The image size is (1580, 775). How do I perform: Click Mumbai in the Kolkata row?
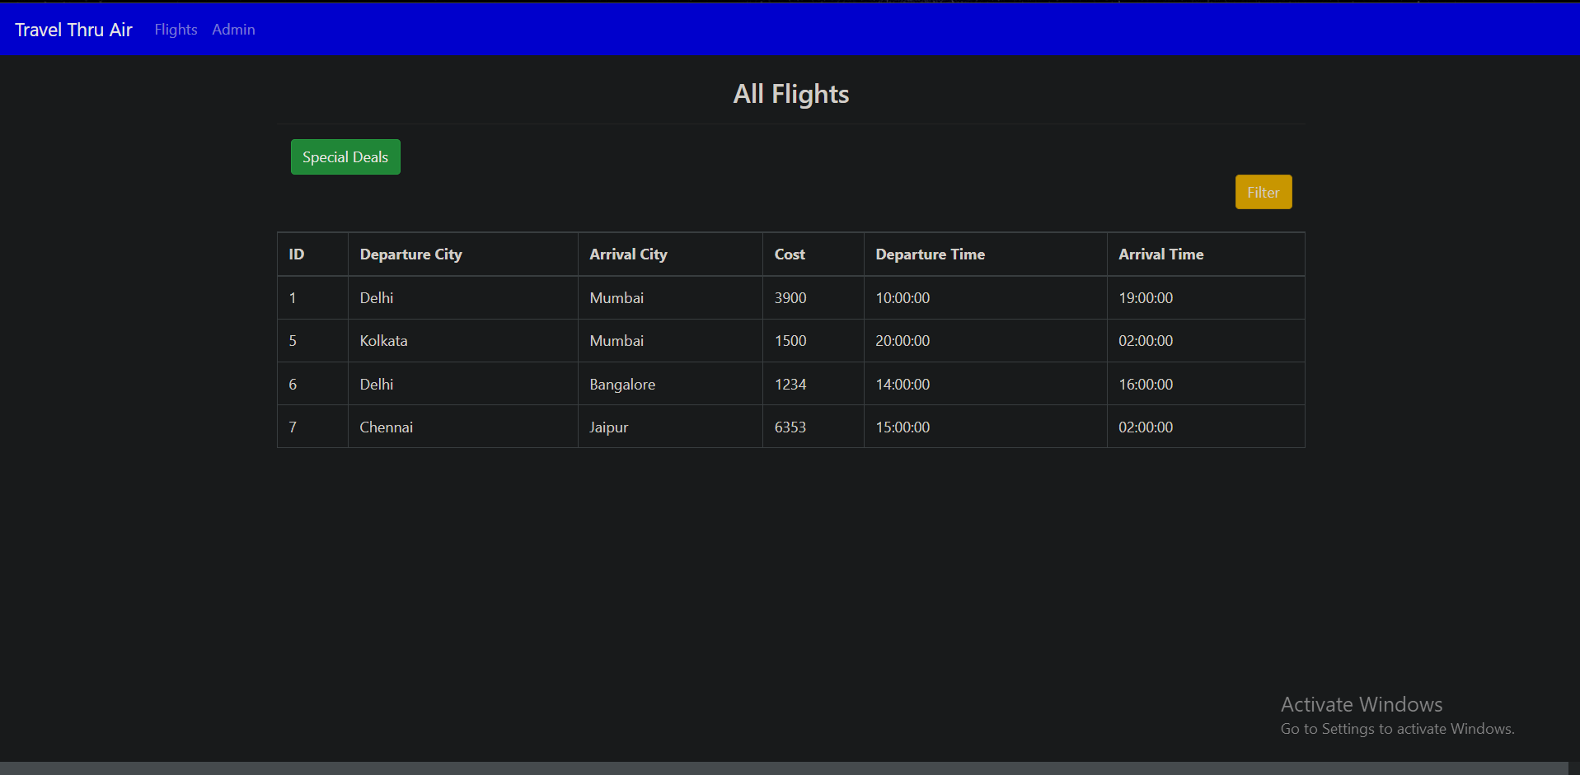[x=670, y=341]
